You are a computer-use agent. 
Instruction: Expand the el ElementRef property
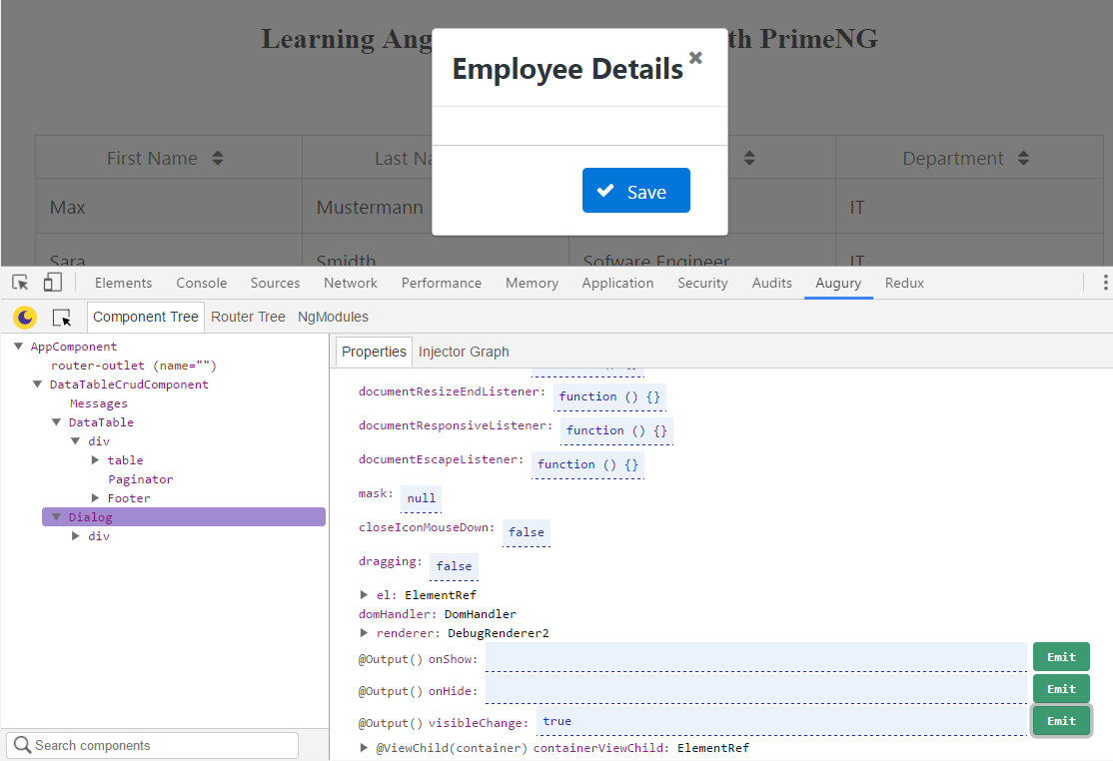[x=364, y=595]
